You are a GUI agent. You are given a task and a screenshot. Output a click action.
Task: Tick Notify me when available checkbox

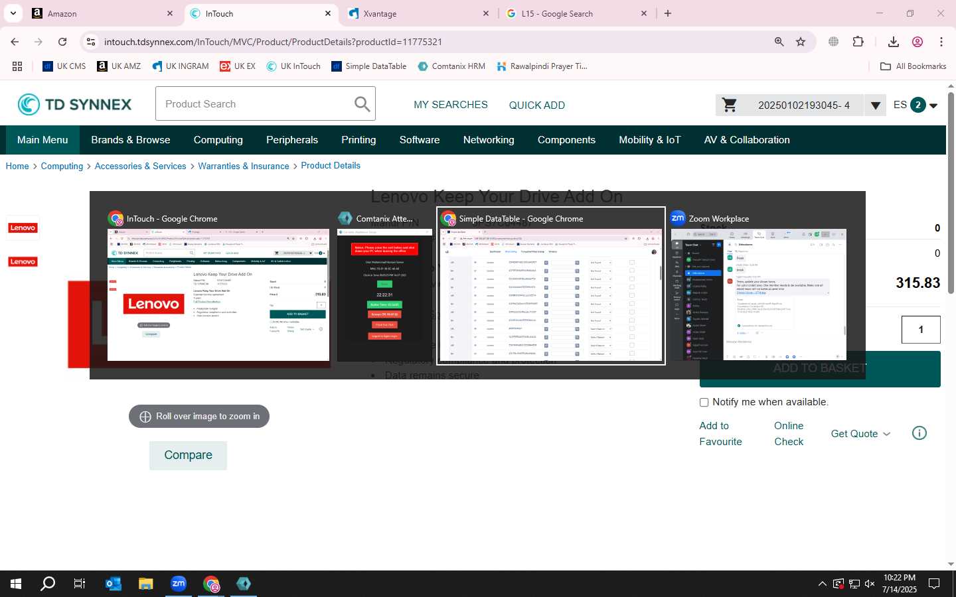coord(704,402)
